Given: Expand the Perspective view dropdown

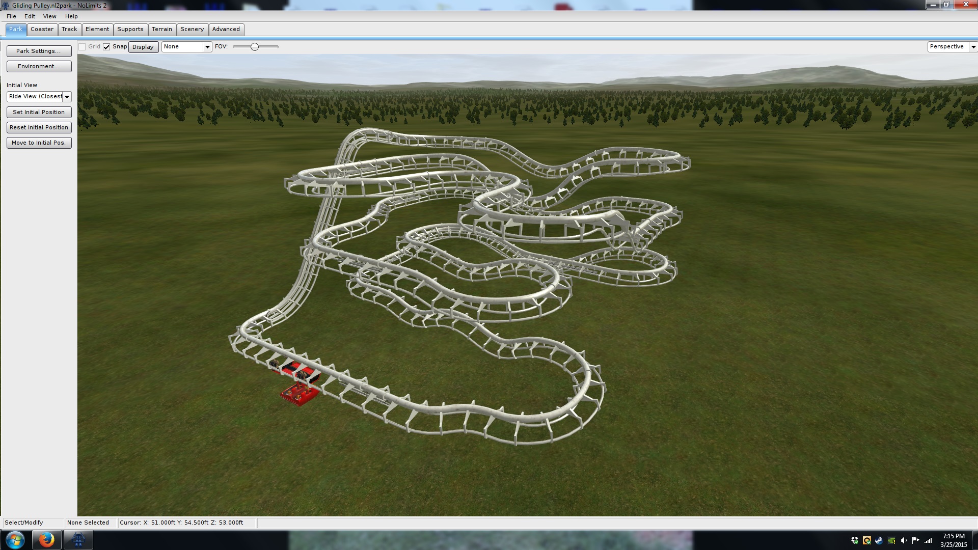Looking at the screenshot, I should click(x=973, y=47).
